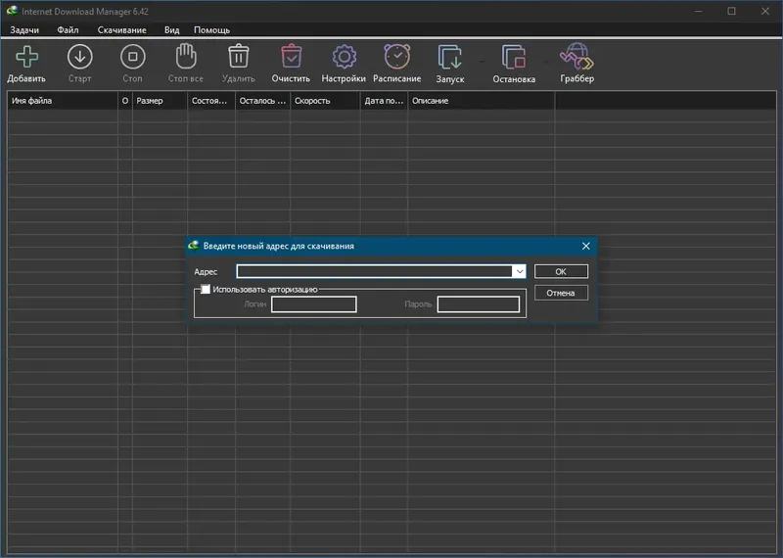Click the narrow "O" column header
783x558 pixels.
(x=125, y=101)
